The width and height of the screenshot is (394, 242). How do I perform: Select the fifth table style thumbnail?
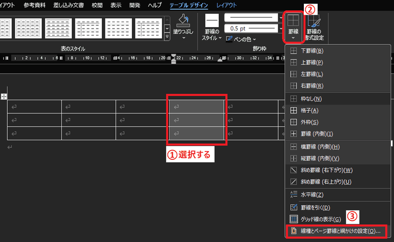tap(118, 28)
